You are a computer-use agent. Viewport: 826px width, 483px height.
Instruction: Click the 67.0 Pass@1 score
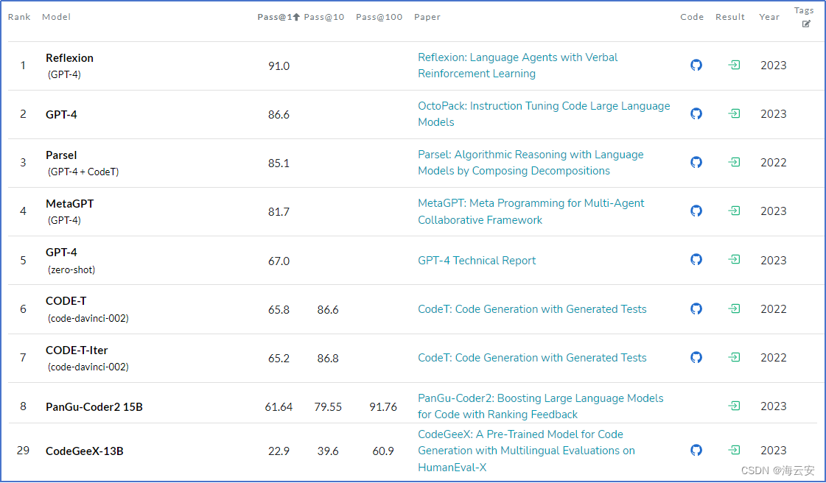coord(279,261)
